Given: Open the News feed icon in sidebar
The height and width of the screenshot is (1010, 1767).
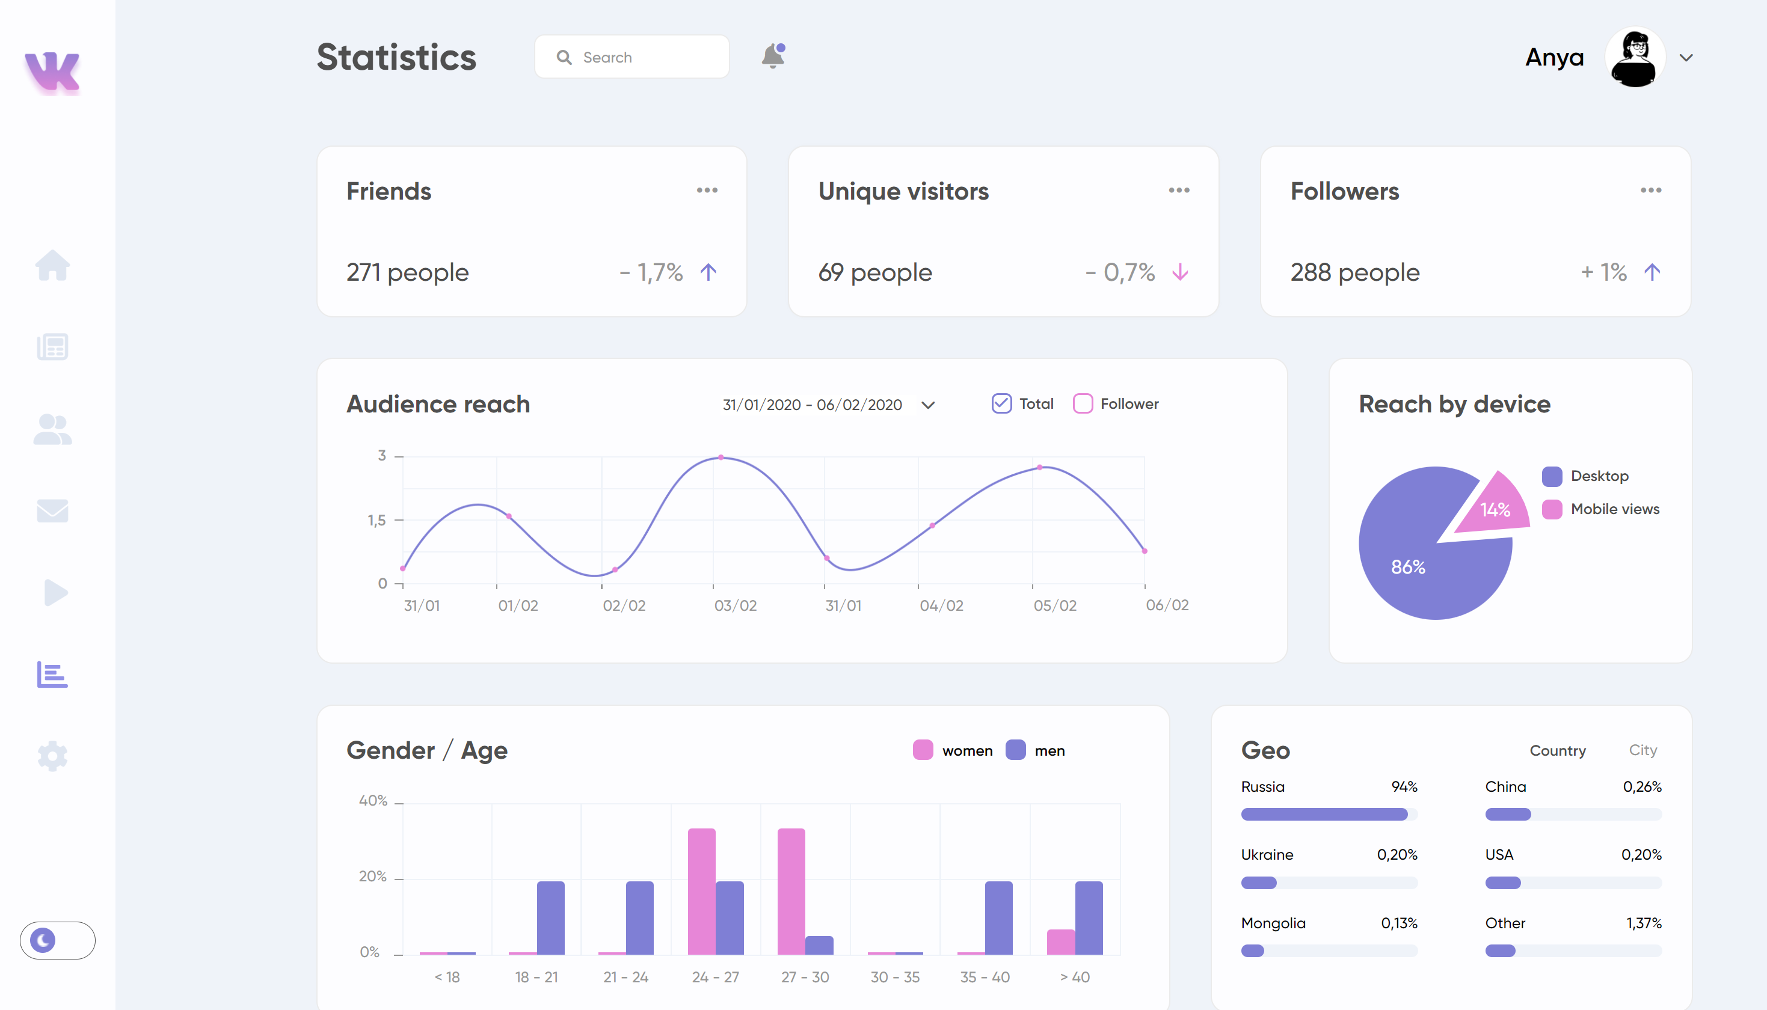Looking at the screenshot, I should [52, 346].
